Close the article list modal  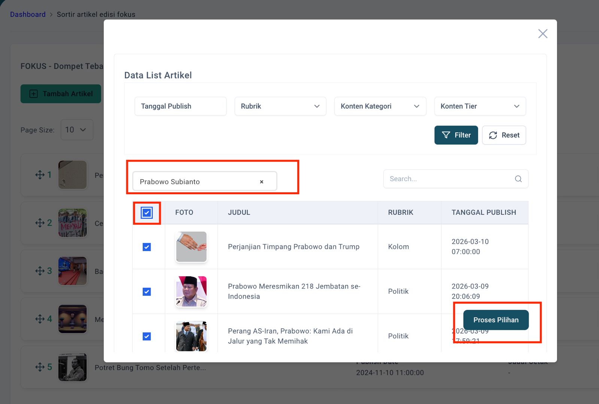click(542, 34)
